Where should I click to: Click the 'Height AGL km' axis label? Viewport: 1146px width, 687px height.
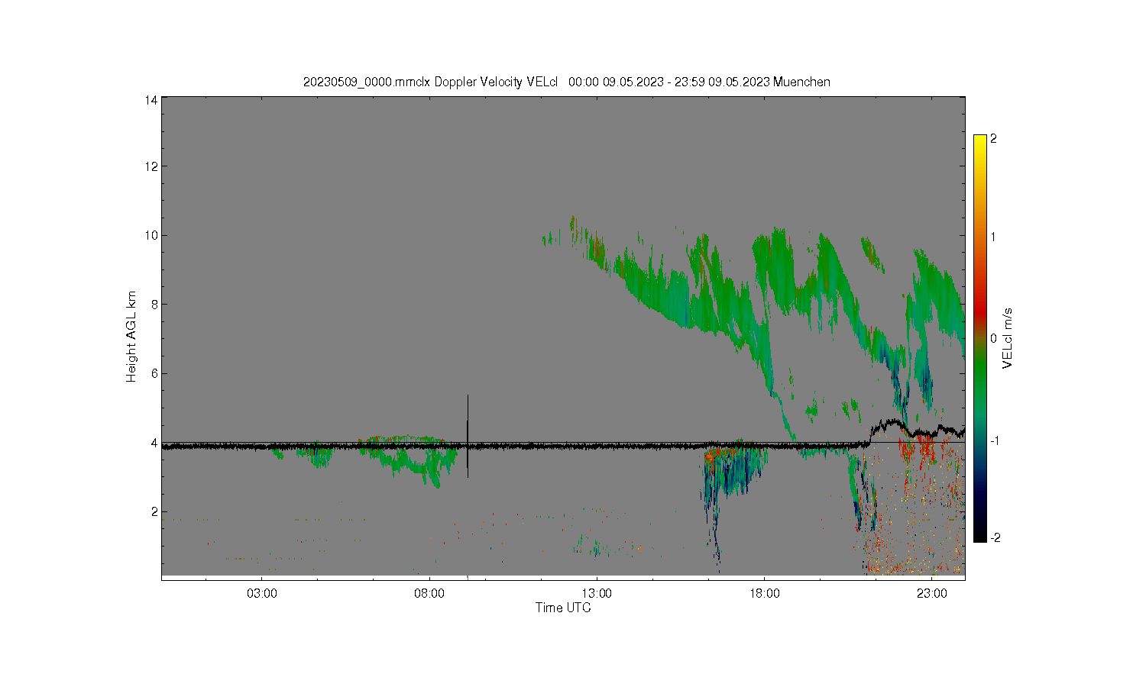131,337
